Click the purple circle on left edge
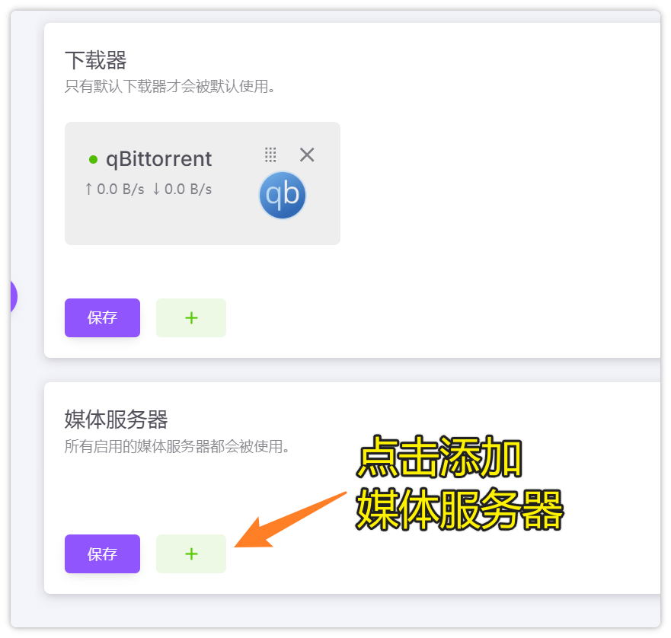 (x=14, y=296)
